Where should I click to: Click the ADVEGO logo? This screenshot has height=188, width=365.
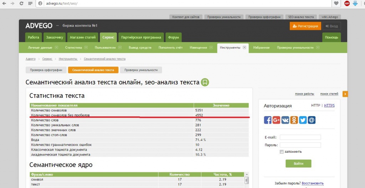[x=39, y=26]
